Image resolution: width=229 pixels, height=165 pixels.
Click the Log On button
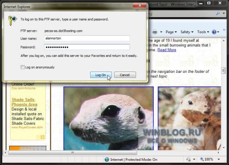[101, 75]
